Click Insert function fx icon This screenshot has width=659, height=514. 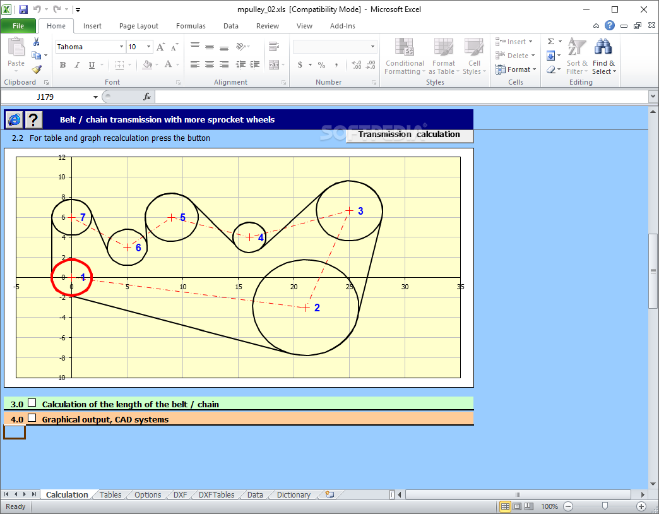coord(147,97)
